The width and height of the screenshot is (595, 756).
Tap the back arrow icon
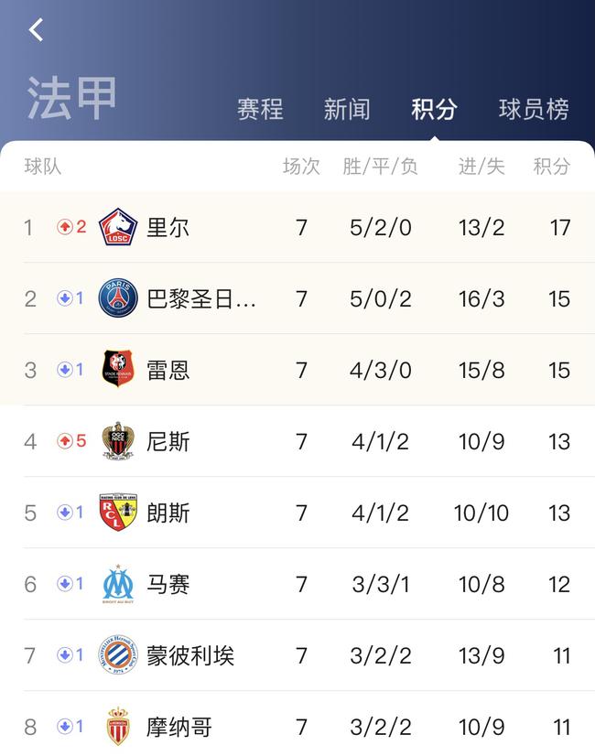click(x=37, y=30)
